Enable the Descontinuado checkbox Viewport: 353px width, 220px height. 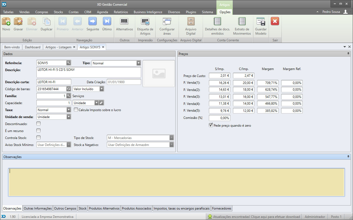click(x=39, y=124)
